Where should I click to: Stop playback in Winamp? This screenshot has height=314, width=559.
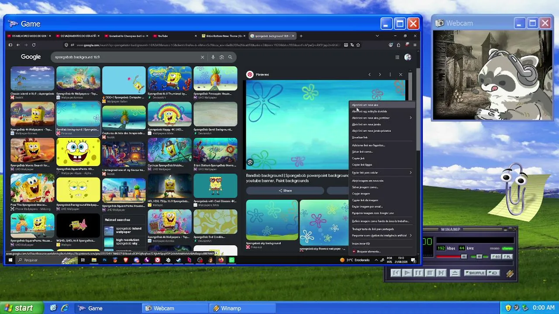point(429,273)
